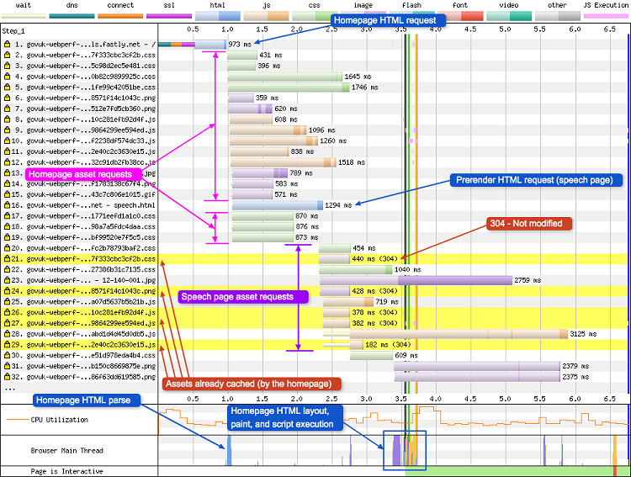Click the 2759 ms image request bar
This screenshot has width=631, height=477.
pos(454,280)
